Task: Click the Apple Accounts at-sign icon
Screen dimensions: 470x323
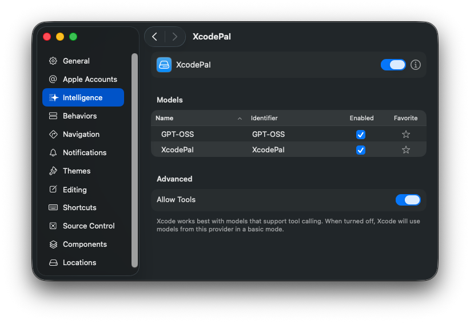Action: (53, 79)
